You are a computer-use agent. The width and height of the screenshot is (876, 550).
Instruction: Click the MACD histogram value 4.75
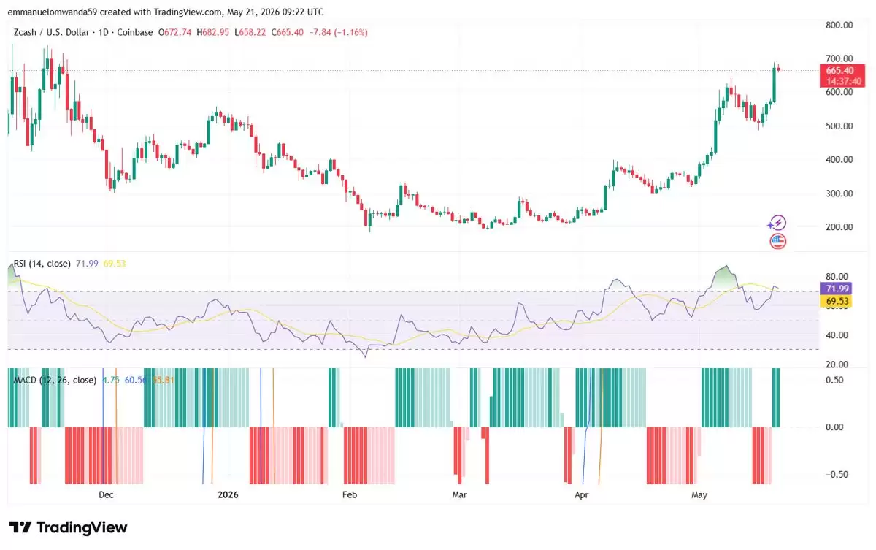point(111,380)
